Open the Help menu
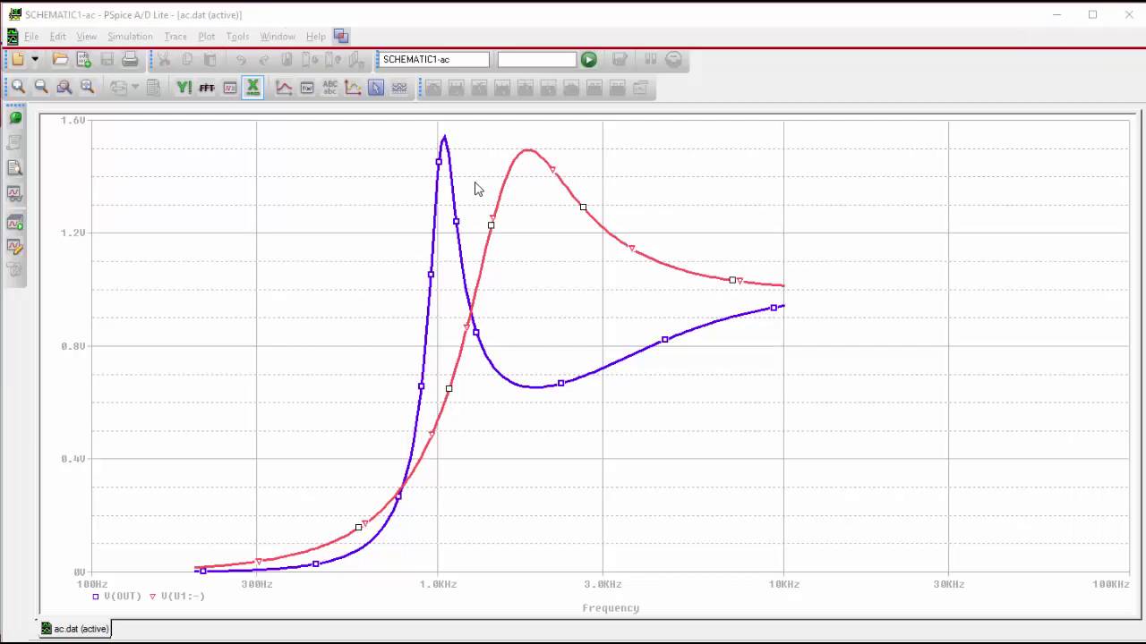The height and width of the screenshot is (644, 1146). tap(315, 37)
